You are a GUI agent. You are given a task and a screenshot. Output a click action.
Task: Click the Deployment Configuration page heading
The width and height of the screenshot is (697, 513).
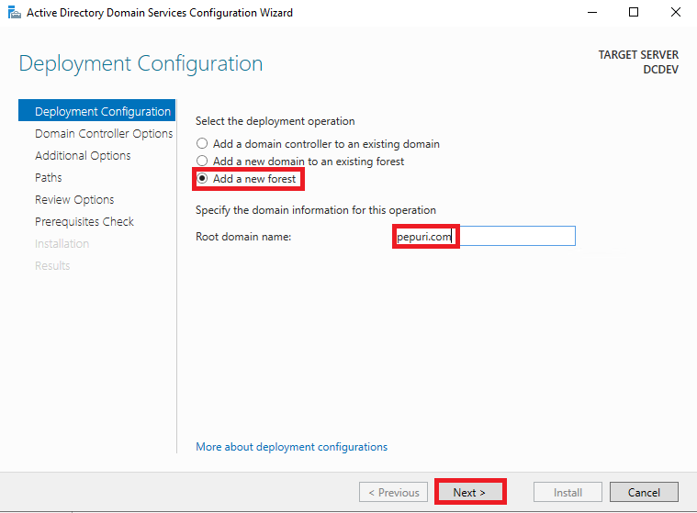[141, 63]
